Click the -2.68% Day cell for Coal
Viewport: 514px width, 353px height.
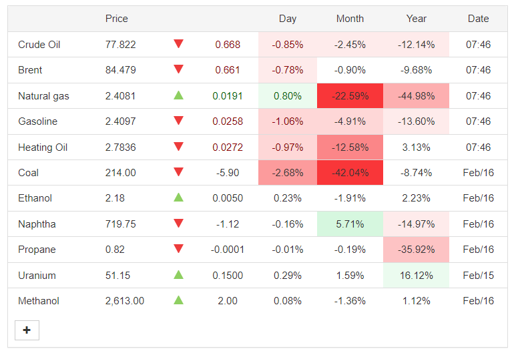pyautogui.click(x=288, y=173)
